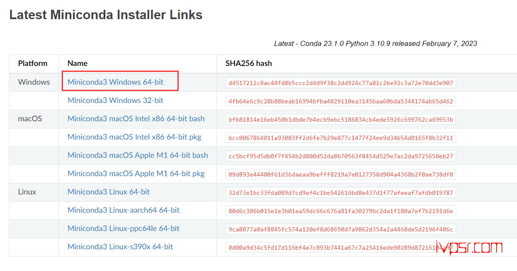Open Miniconda3 macOS Intel x86 64-bit bash link

pos(136,119)
